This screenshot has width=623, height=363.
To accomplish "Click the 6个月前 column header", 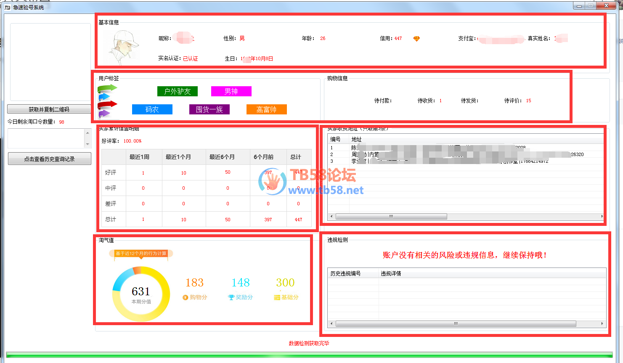I will [x=264, y=157].
